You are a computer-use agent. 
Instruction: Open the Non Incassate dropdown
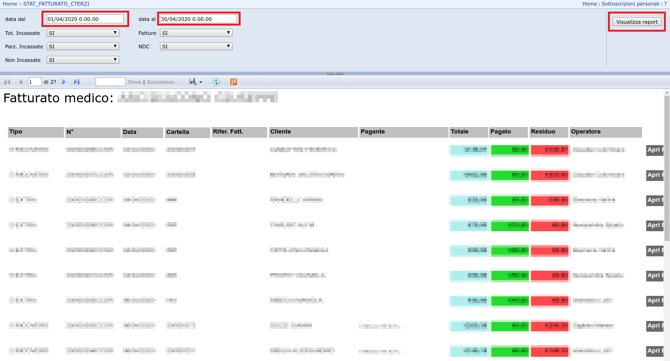[83, 60]
